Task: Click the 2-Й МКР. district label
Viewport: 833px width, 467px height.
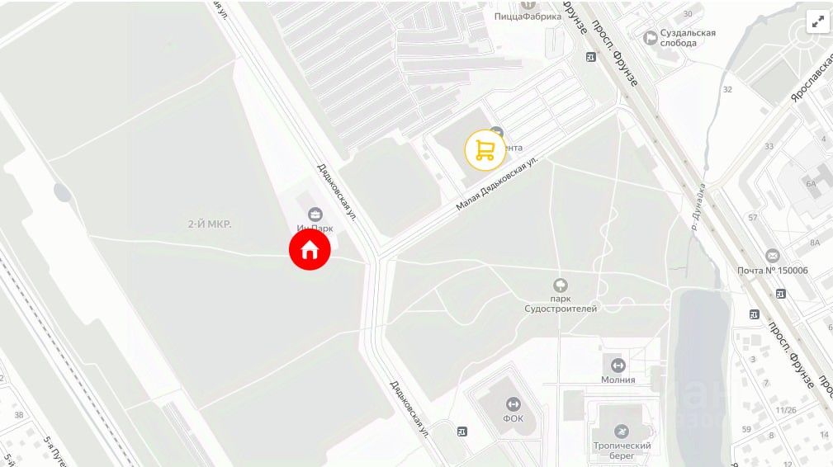Action: pyautogui.click(x=210, y=224)
